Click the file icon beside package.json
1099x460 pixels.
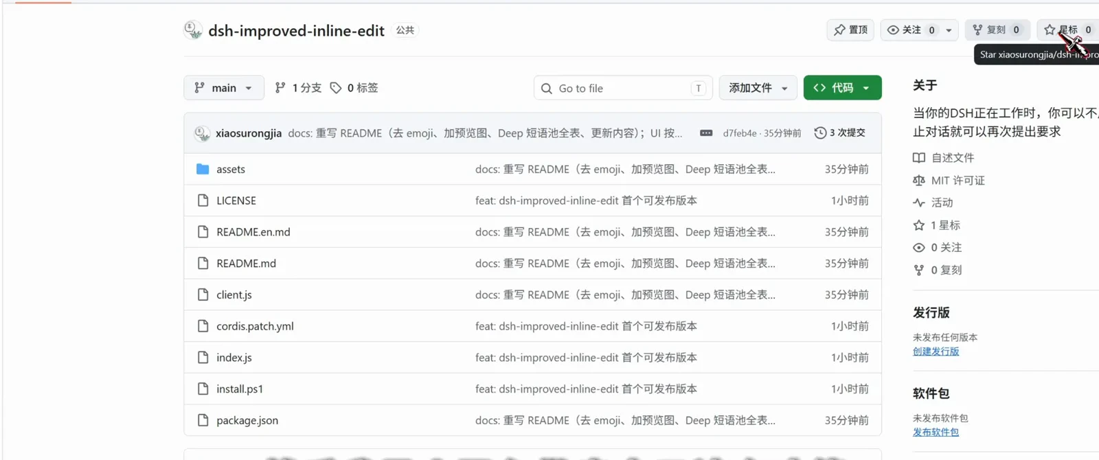(x=203, y=420)
